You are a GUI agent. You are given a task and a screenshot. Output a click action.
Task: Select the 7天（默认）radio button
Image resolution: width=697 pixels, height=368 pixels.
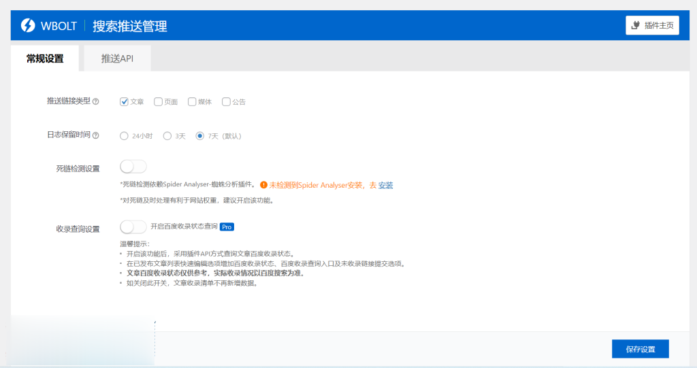(x=200, y=136)
